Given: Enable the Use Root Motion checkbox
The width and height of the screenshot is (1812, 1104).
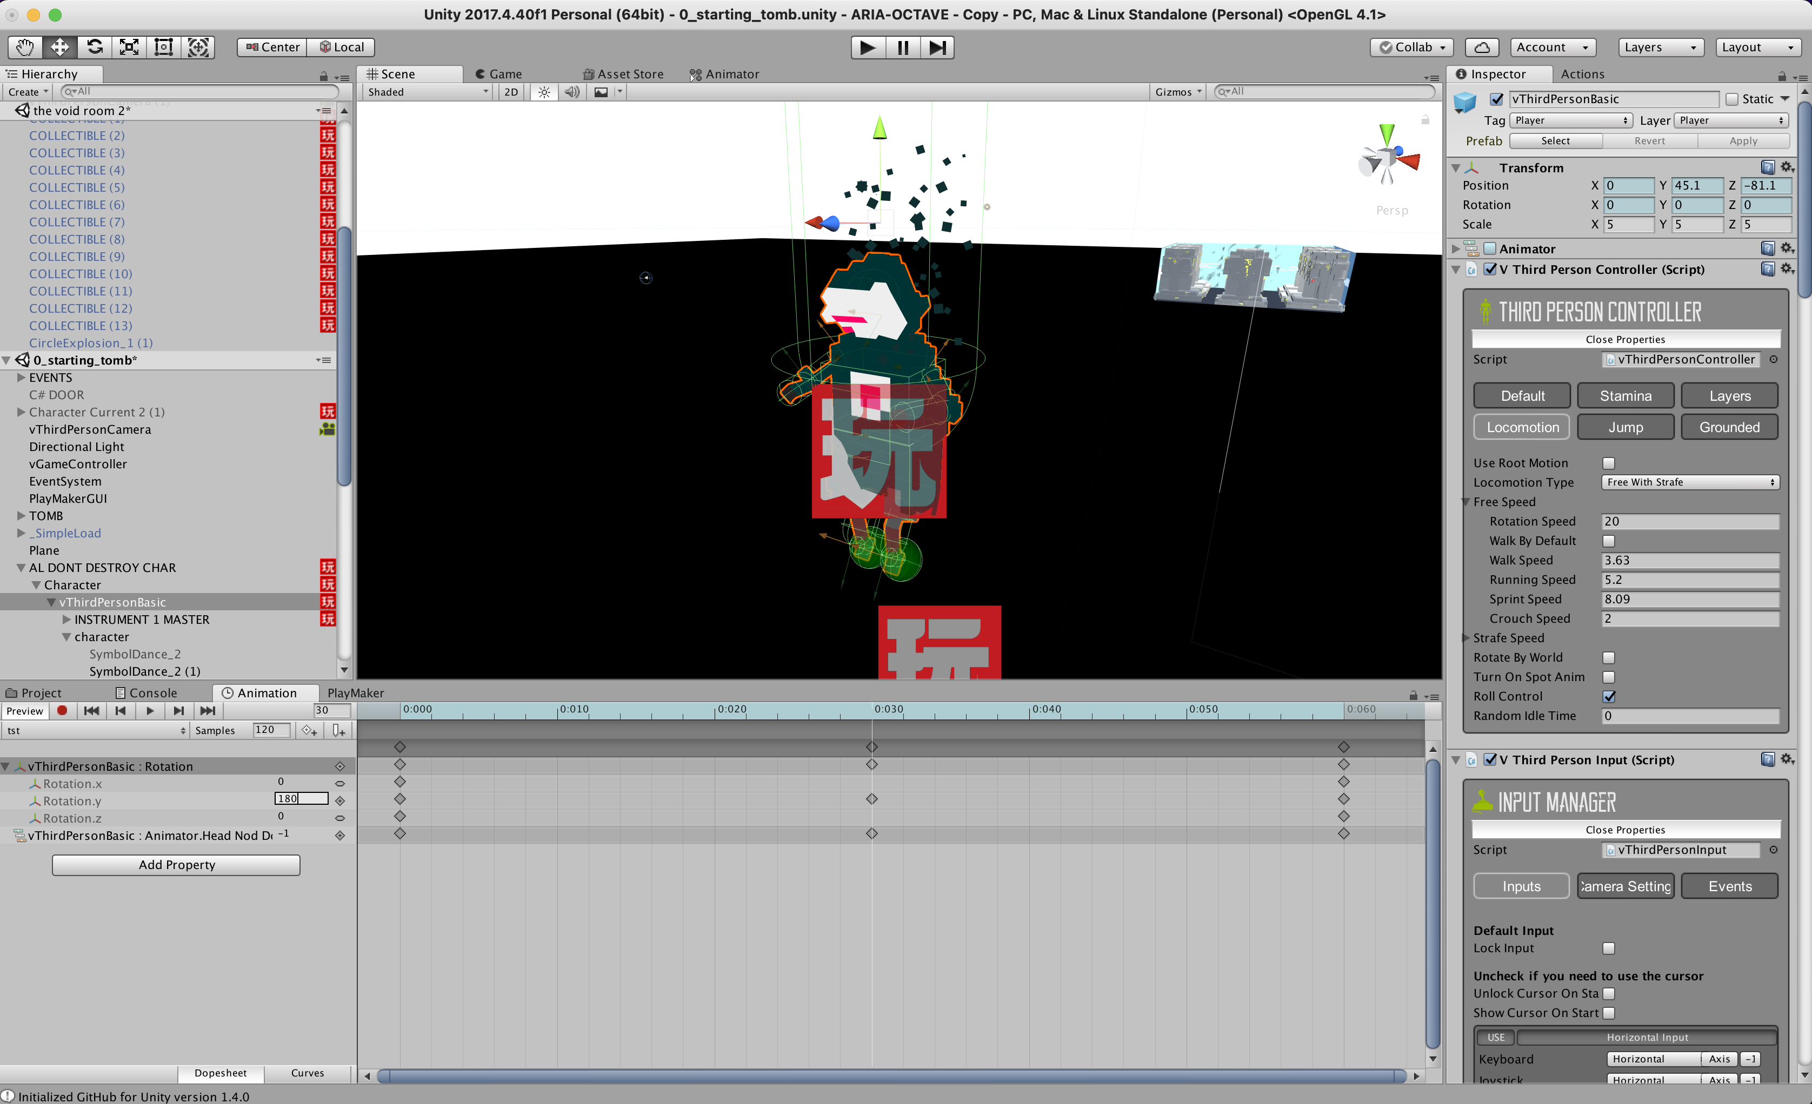Looking at the screenshot, I should (x=1608, y=463).
